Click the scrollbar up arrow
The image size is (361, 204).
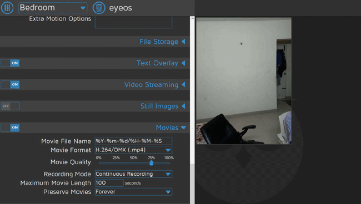192,18
